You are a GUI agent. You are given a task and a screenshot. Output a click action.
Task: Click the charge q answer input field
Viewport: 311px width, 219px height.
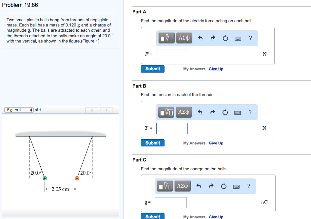click(171, 203)
